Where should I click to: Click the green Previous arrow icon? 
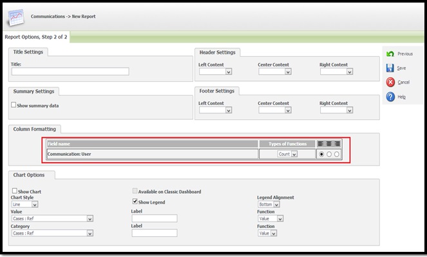click(390, 54)
